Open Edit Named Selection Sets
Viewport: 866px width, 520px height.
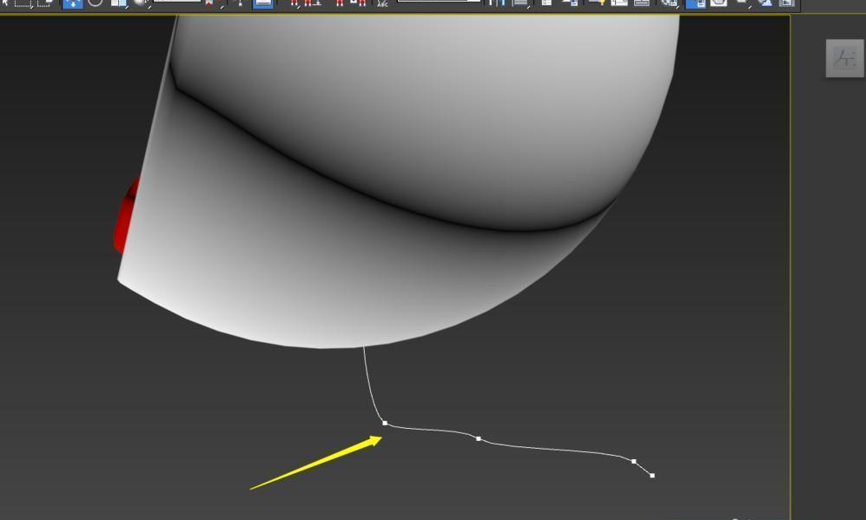(382, 3)
